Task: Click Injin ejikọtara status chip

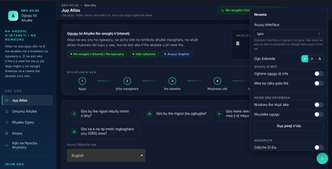Action: (x=144, y=54)
